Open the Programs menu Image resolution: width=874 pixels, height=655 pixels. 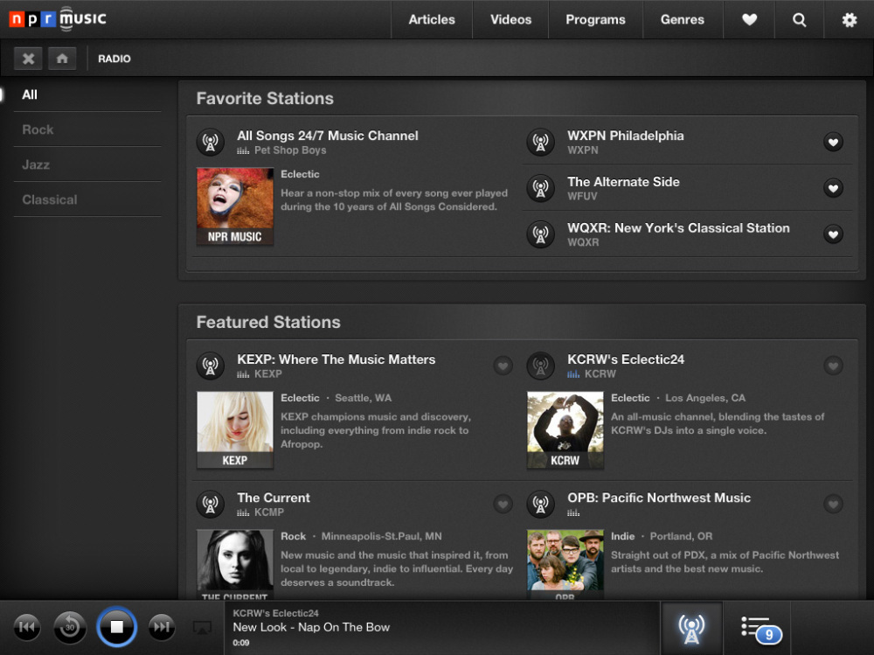point(595,19)
